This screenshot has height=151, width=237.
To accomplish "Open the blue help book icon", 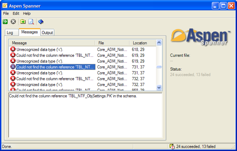I will [x=41, y=21].
